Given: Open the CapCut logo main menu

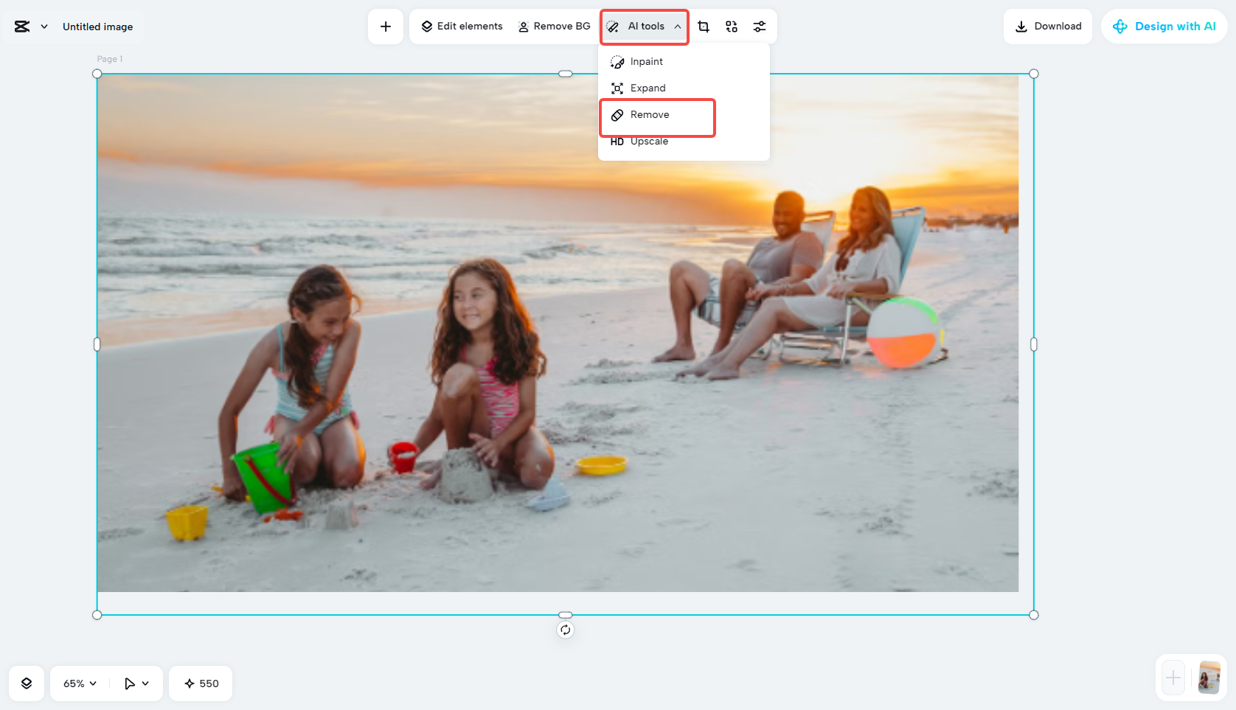Looking at the screenshot, I should [x=30, y=27].
